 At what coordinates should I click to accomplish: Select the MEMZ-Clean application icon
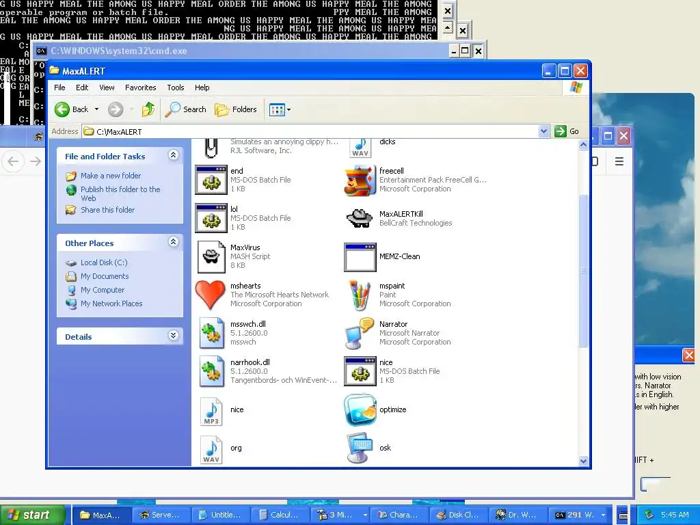360,257
